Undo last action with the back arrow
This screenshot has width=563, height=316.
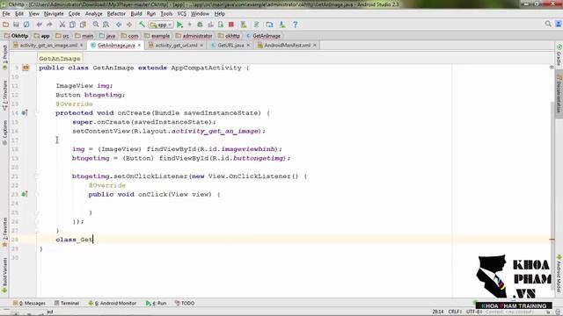pos(39,25)
